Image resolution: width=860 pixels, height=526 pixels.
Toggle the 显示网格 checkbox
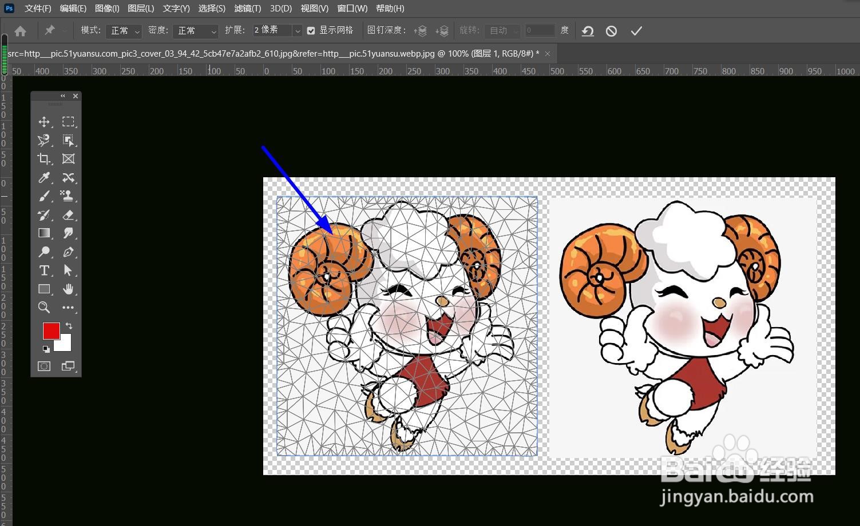coord(311,30)
